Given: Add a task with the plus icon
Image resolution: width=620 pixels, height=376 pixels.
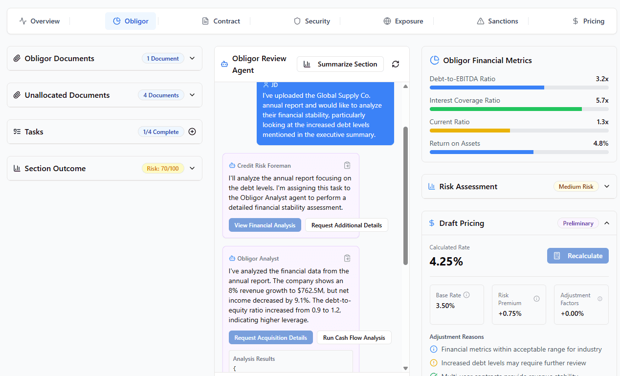Looking at the screenshot, I should pos(192,132).
